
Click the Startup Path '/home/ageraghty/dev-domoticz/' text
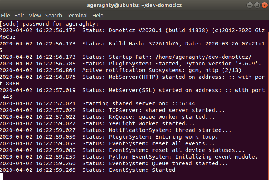[x=203, y=57]
